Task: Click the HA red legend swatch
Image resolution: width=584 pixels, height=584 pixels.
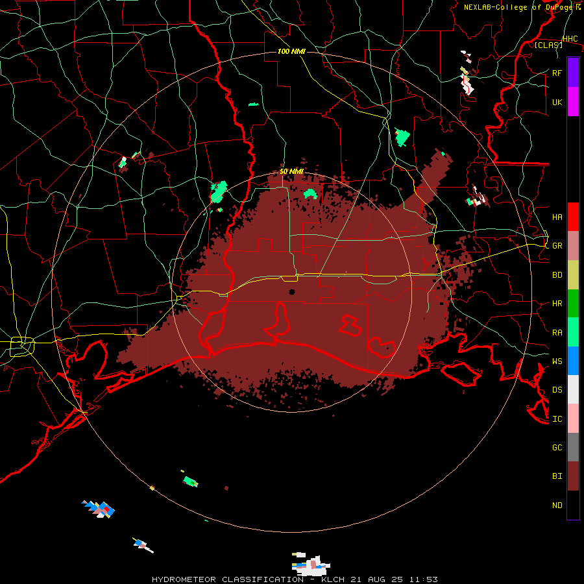Action: coord(573,217)
